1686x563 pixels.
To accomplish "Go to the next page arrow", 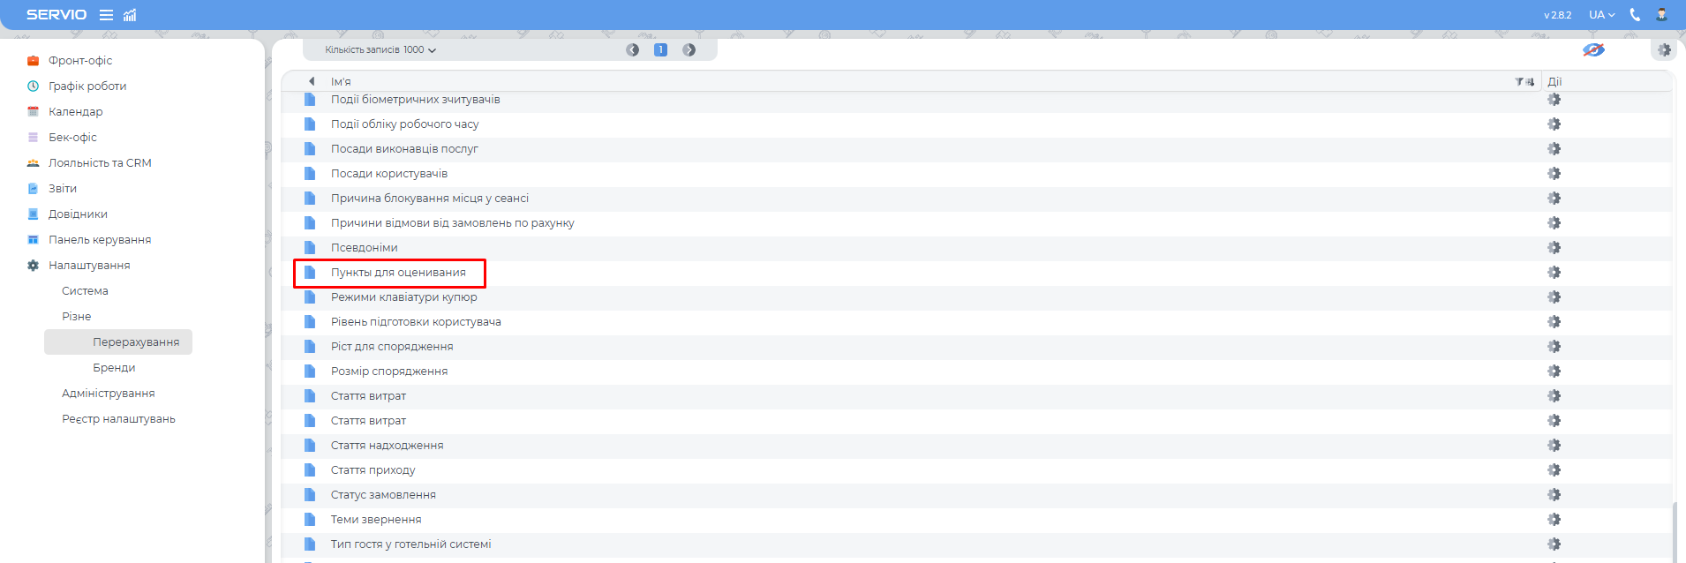I will pos(689,50).
